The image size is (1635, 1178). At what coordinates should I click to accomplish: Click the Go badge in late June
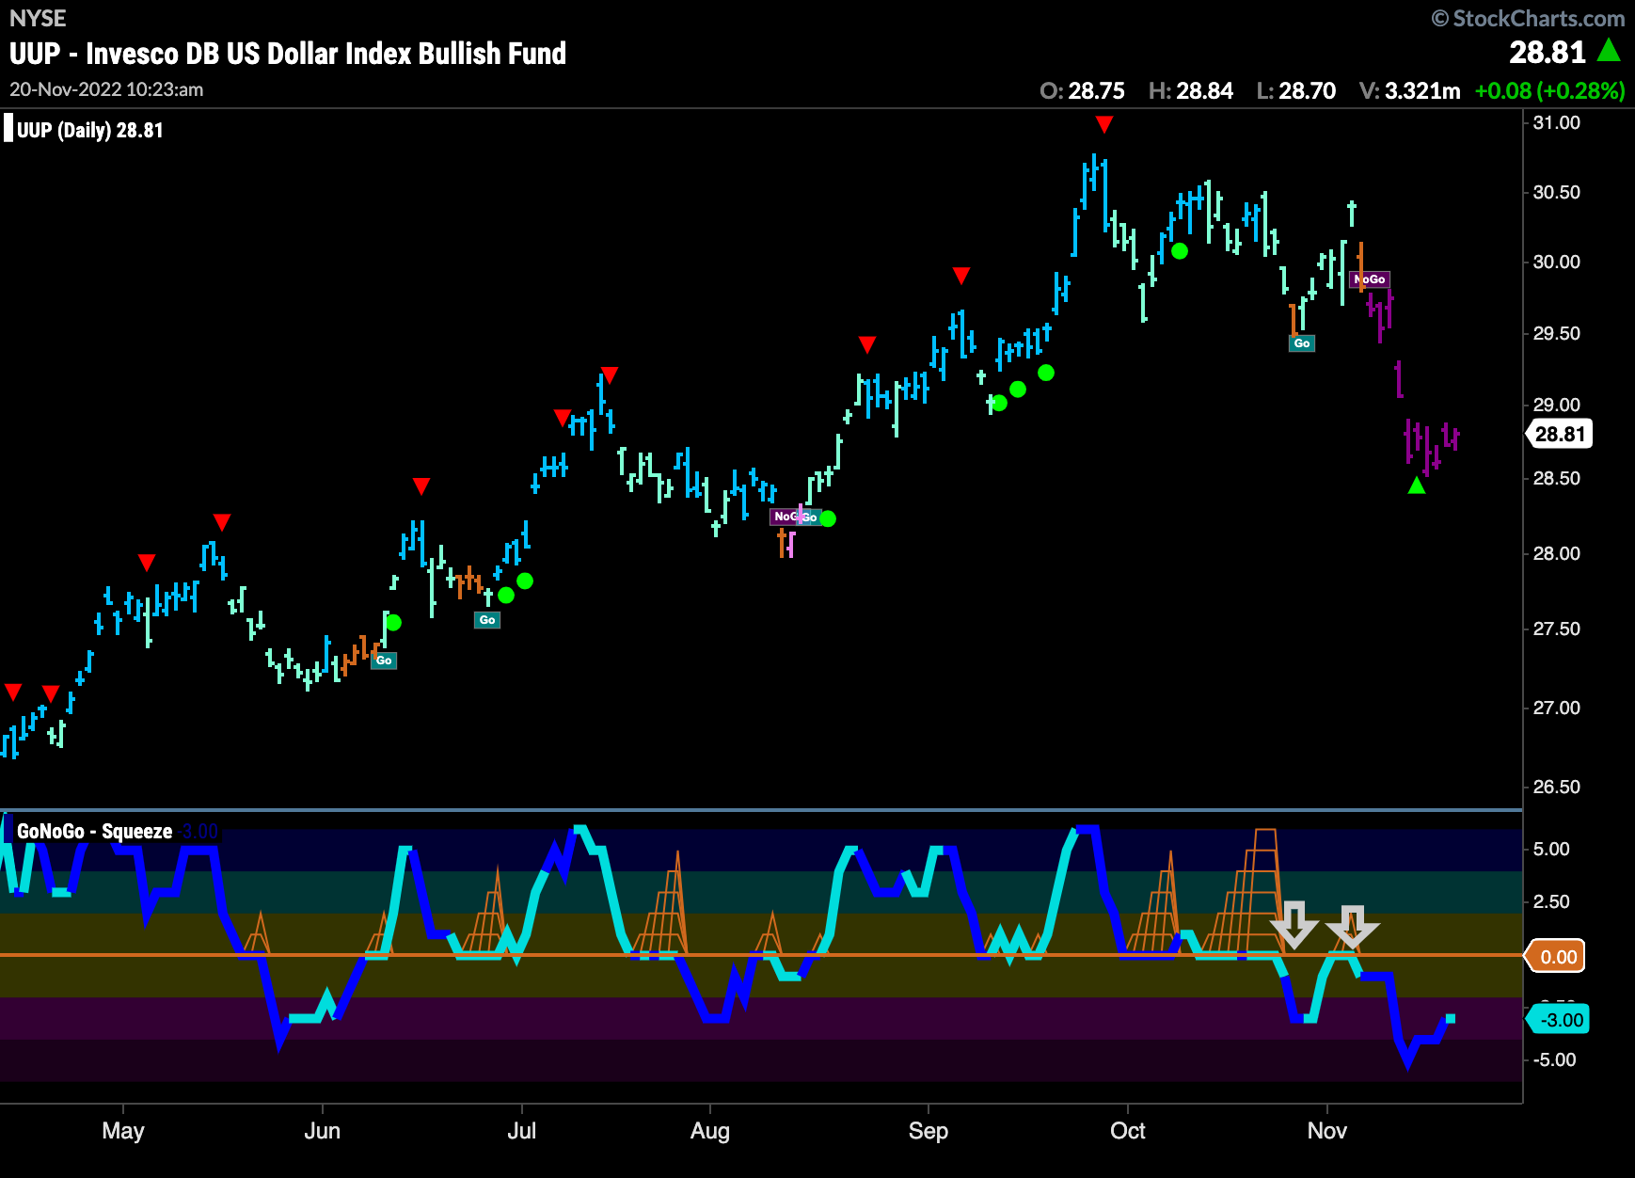[487, 620]
